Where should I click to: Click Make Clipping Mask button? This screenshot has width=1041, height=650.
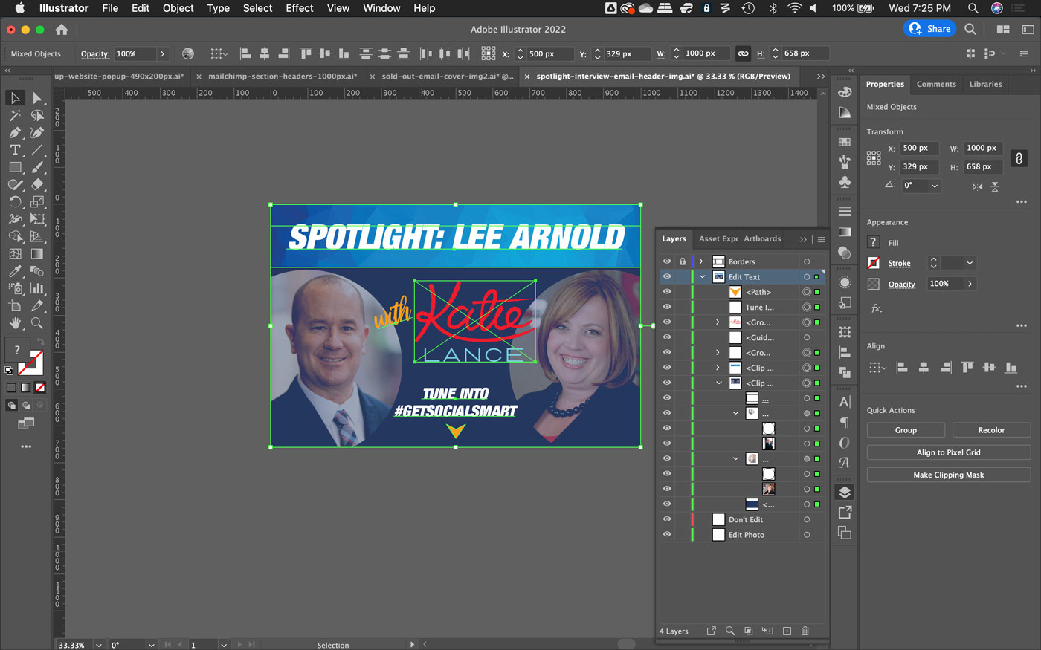click(949, 475)
